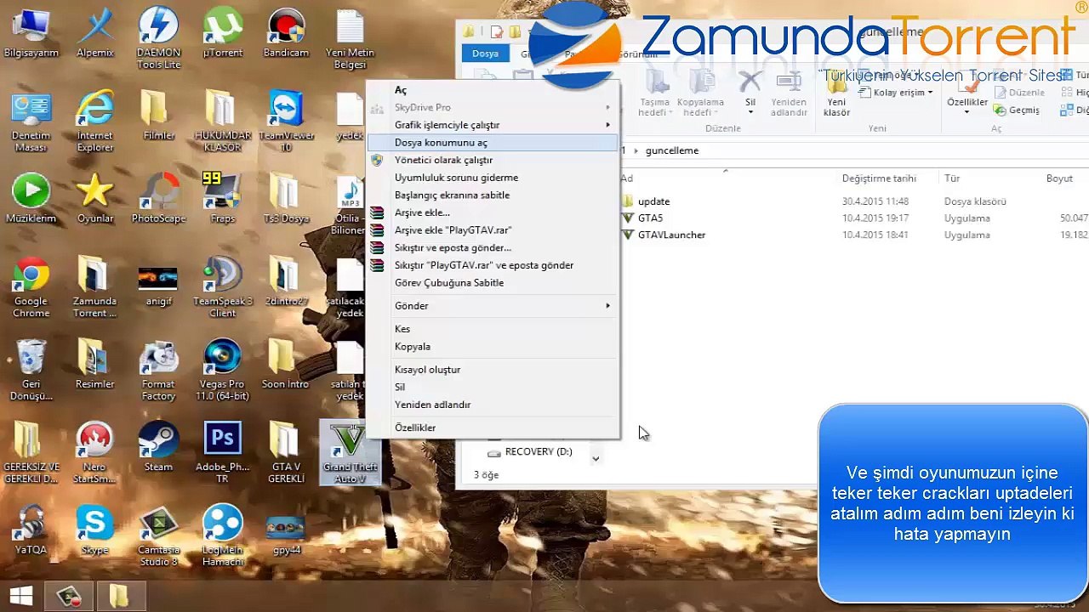Open Denetim Masası shortcut
The width and height of the screenshot is (1089, 612).
(31, 122)
